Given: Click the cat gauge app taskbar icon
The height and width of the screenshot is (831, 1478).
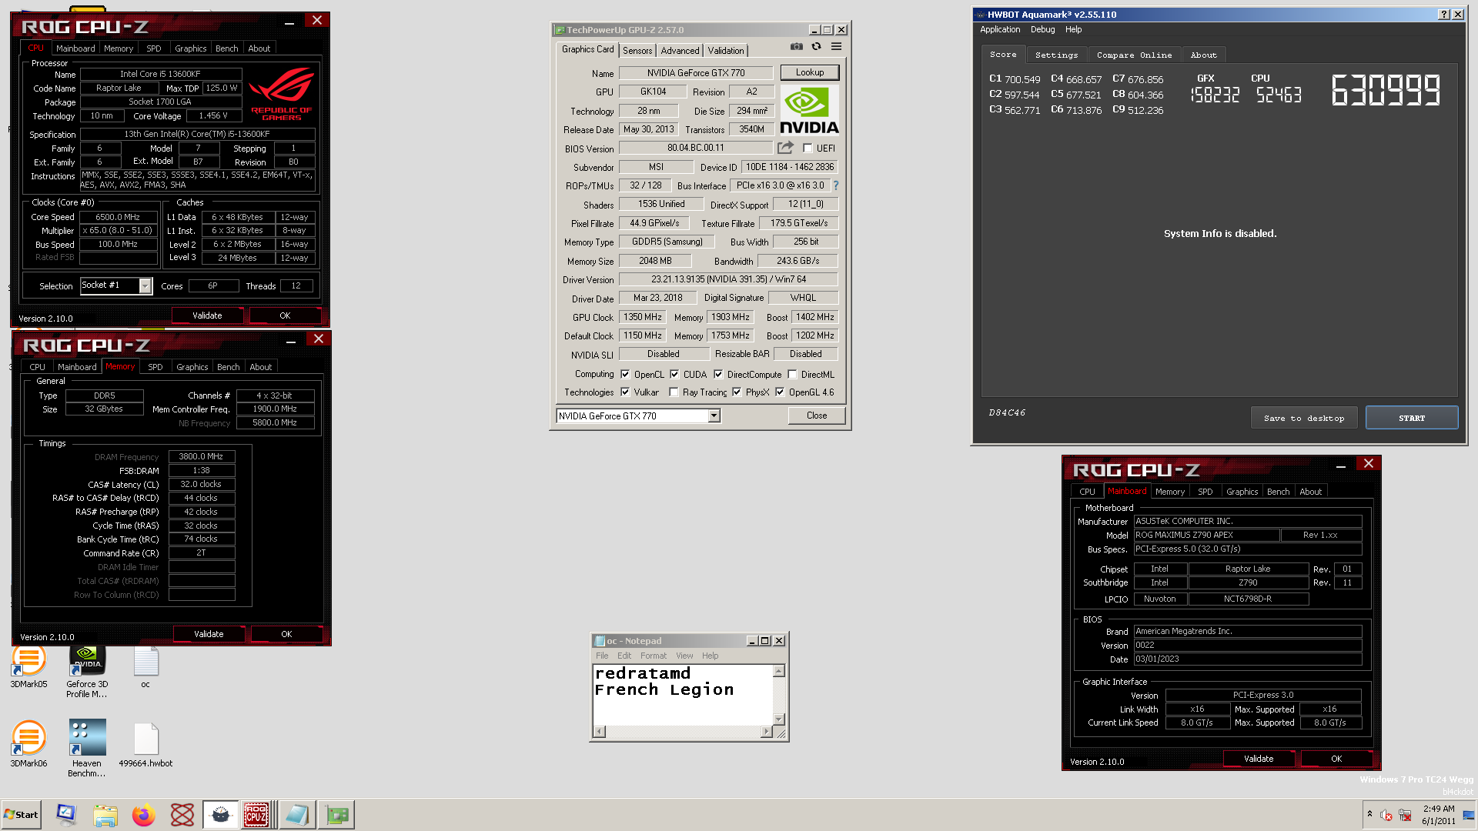Looking at the screenshot, I should pyautogui.click(x=220, y=815).
